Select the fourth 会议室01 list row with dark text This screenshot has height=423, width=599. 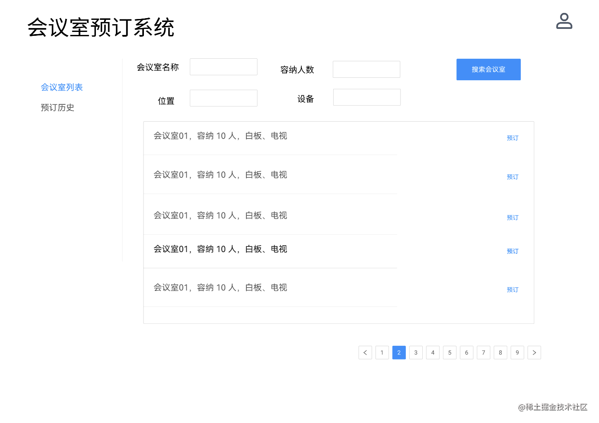point(220,249)
